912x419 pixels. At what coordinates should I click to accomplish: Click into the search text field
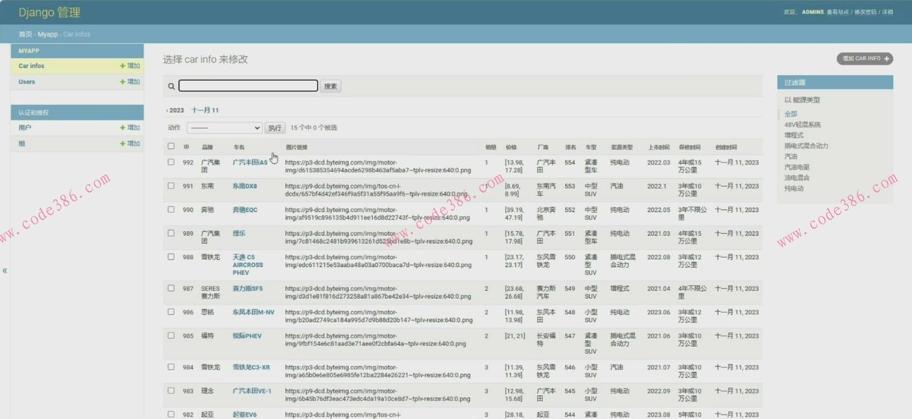[248, 86]
